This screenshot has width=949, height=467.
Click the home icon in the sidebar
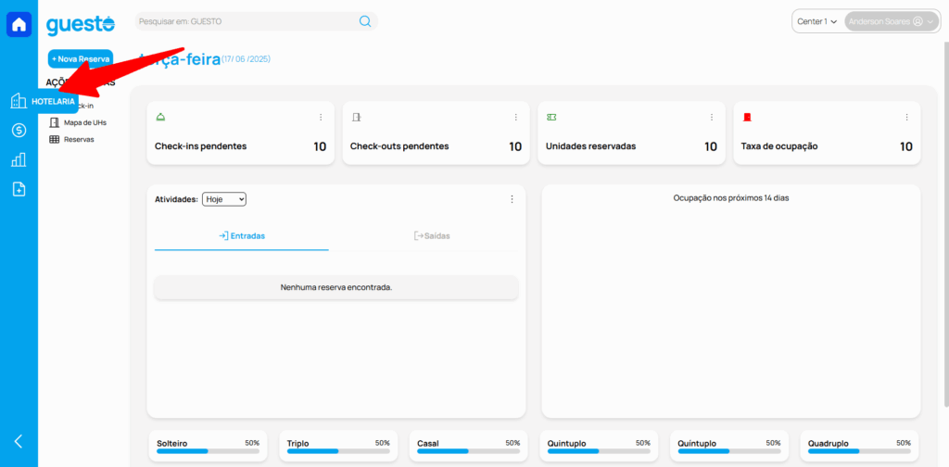[x=19, y=24]
